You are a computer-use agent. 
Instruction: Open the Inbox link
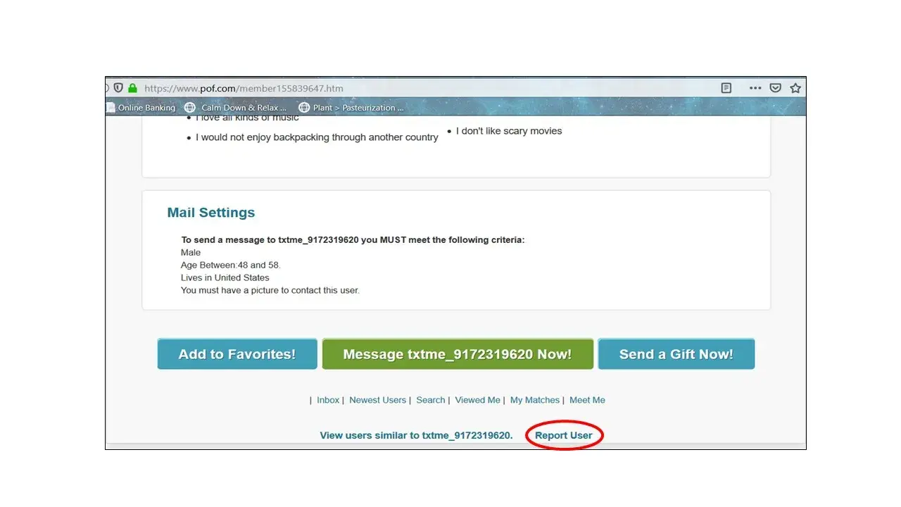coord(328,400)
